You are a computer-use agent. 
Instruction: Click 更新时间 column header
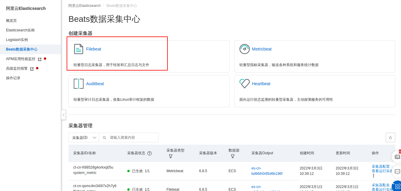(x=343, y=153)
